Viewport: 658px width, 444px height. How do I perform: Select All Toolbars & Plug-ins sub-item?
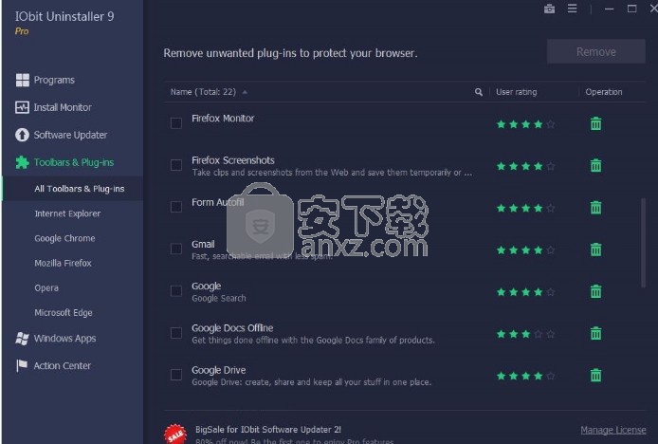point(72,189)
